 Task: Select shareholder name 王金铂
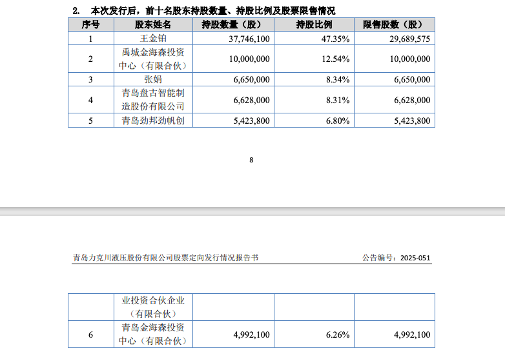153,39
